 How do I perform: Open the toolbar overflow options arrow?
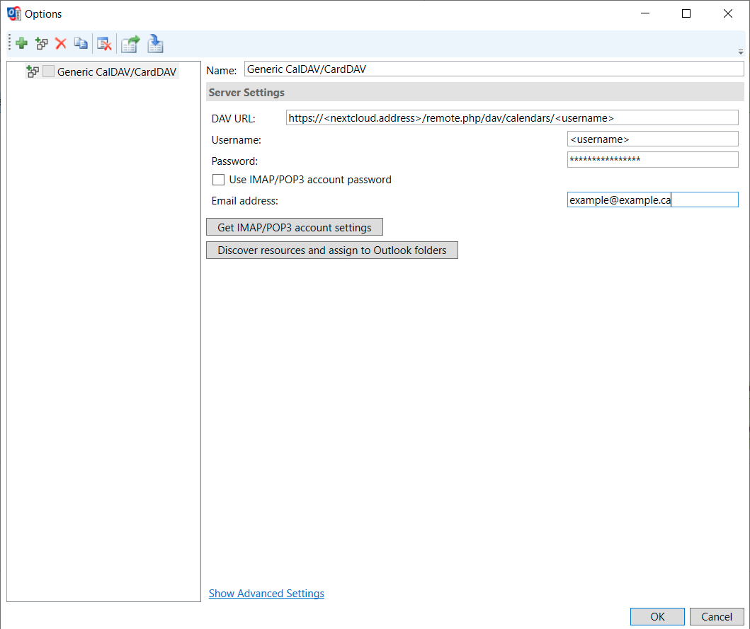tap(740, 52)
